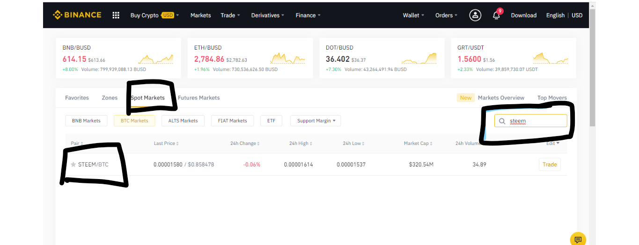Sort by 24h Change column
The height and width of the screenshot is (245, 639).
coord(245,144)
